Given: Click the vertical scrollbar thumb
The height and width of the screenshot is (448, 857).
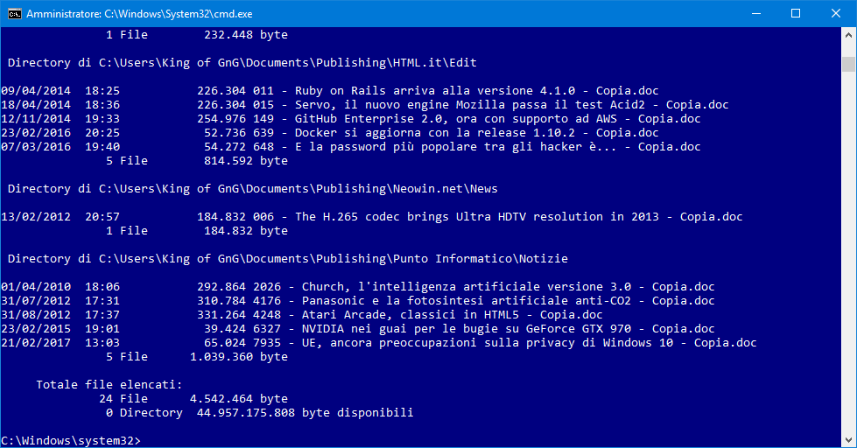Looking at the screenshot, I should (848, 65).
